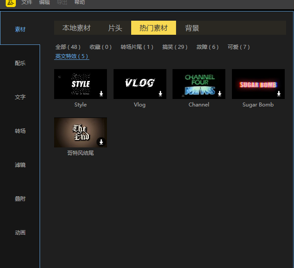294x268 pixels.
Task: Filter by 故障 (6) category
Action: [x=207, y=47]
